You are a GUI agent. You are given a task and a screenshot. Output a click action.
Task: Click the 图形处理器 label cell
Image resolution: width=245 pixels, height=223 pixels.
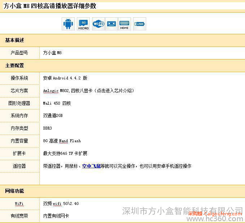point(19,103)
